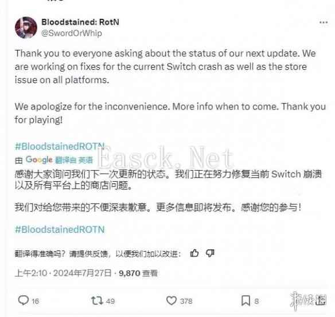Retweet using the repost arrows icon
The width and height of the screenshot is (335, 317).
tap(97, 300)
